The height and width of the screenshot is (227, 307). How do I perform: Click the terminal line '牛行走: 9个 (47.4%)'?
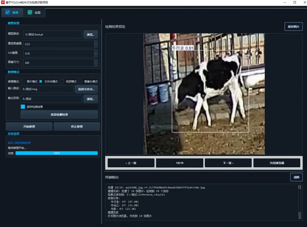[x=124, y=202]
